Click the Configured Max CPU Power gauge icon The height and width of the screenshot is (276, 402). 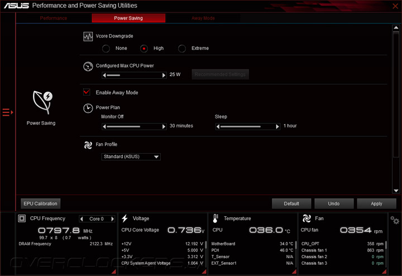click(88, 66)
